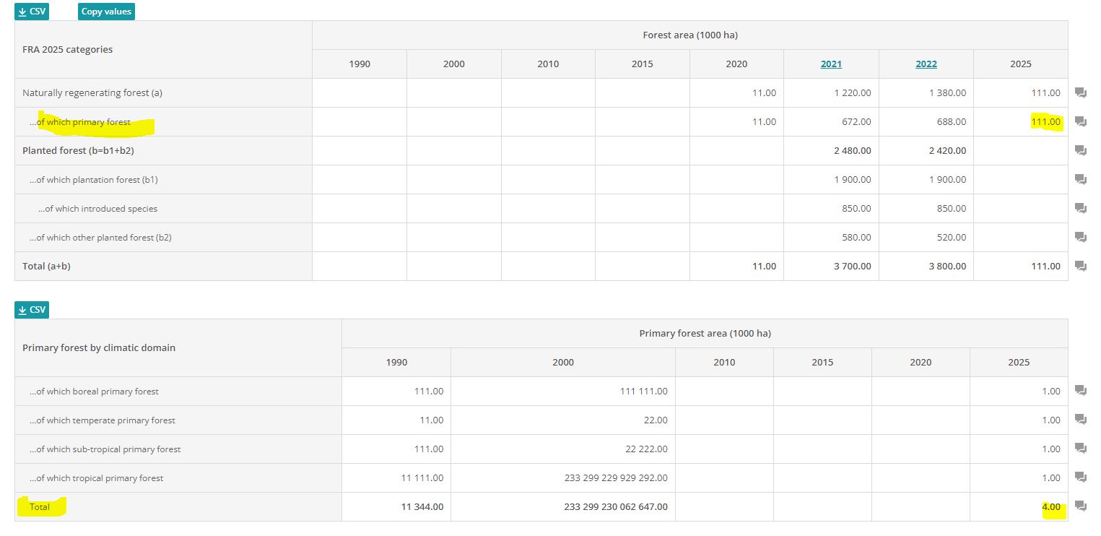
Task: Select the highlighted 4.00 Total cell for 2025
Action: (1050, 506)
